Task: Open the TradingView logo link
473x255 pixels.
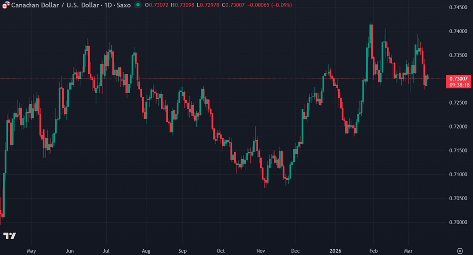Action: coord(9,236)
